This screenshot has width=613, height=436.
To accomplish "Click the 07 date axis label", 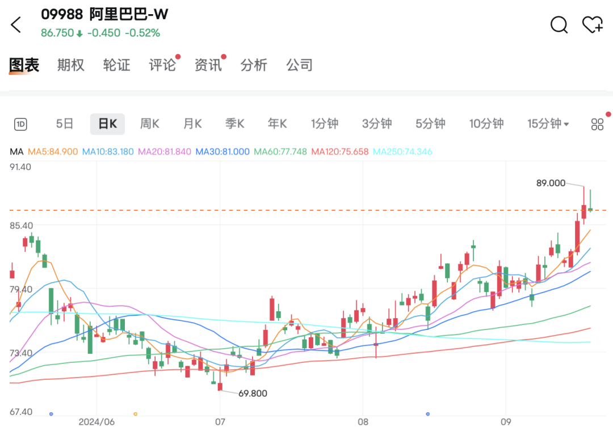I will click(x=220, y=422).
